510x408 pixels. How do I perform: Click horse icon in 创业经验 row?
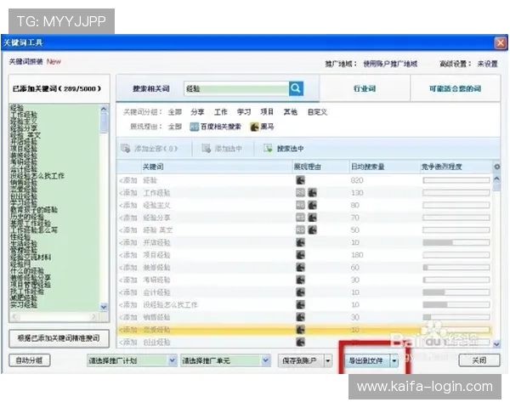click(301, 342)
